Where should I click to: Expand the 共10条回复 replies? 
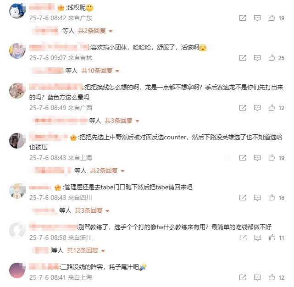(100, 71)
